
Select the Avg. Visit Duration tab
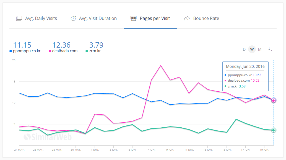point(98,19)
